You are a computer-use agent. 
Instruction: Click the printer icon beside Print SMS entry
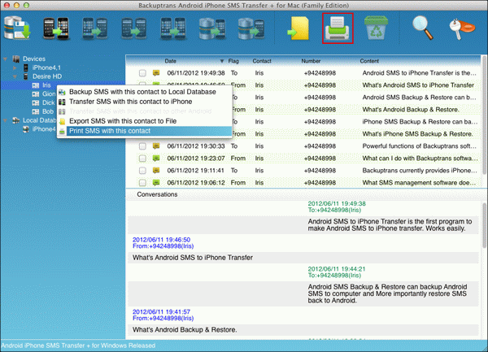click(x=63, y=131)
